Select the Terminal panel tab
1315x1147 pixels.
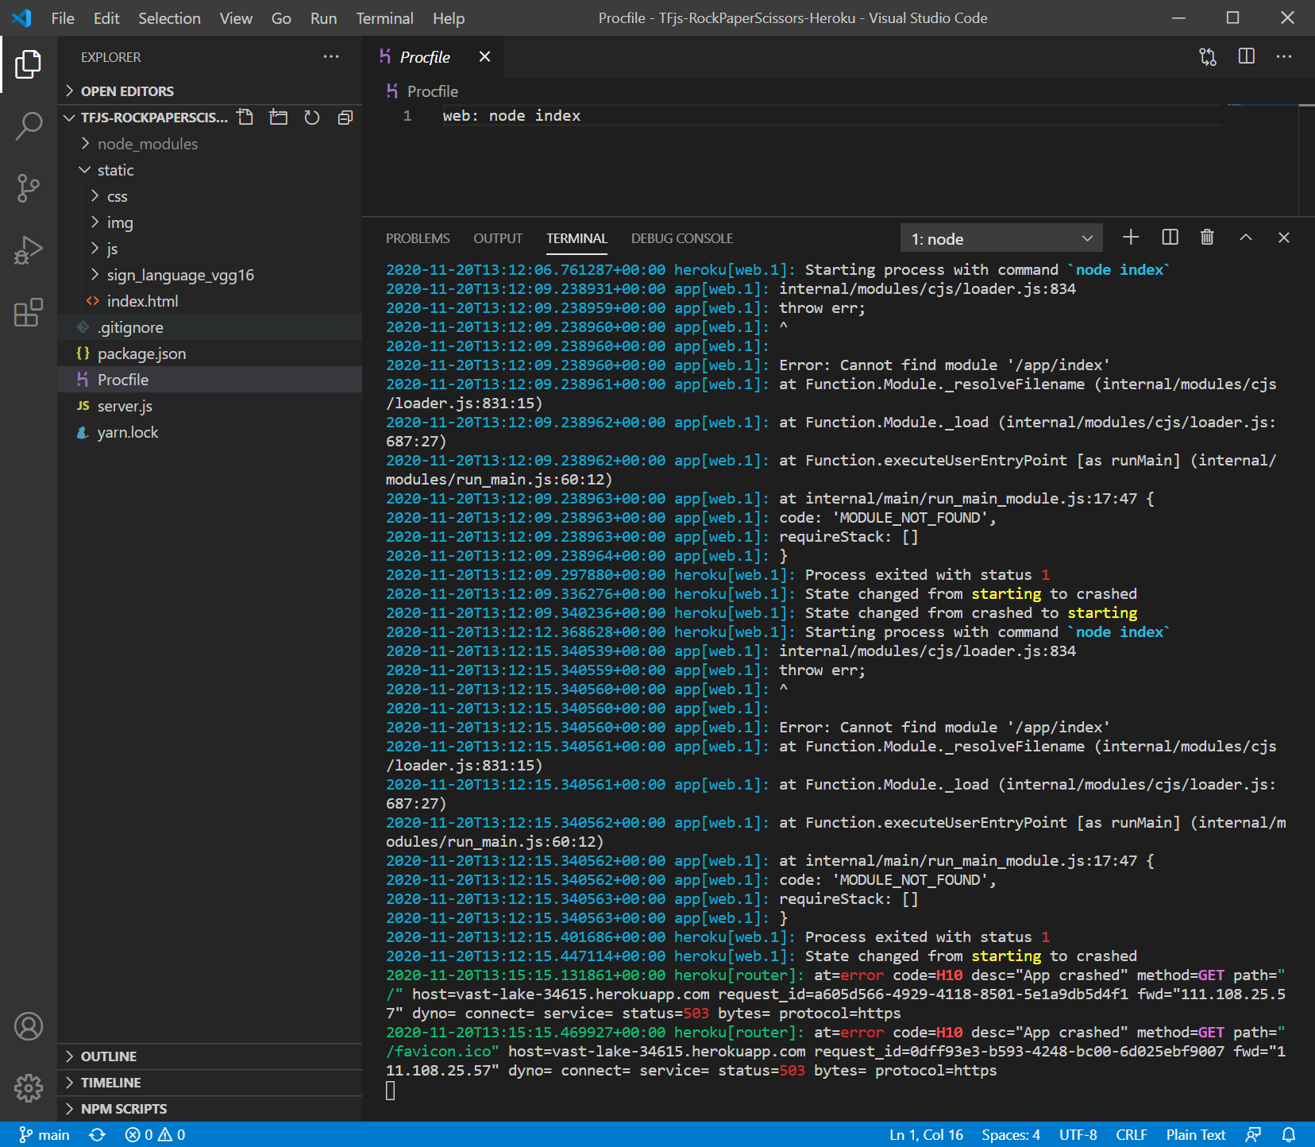click(x=577, y=238)
